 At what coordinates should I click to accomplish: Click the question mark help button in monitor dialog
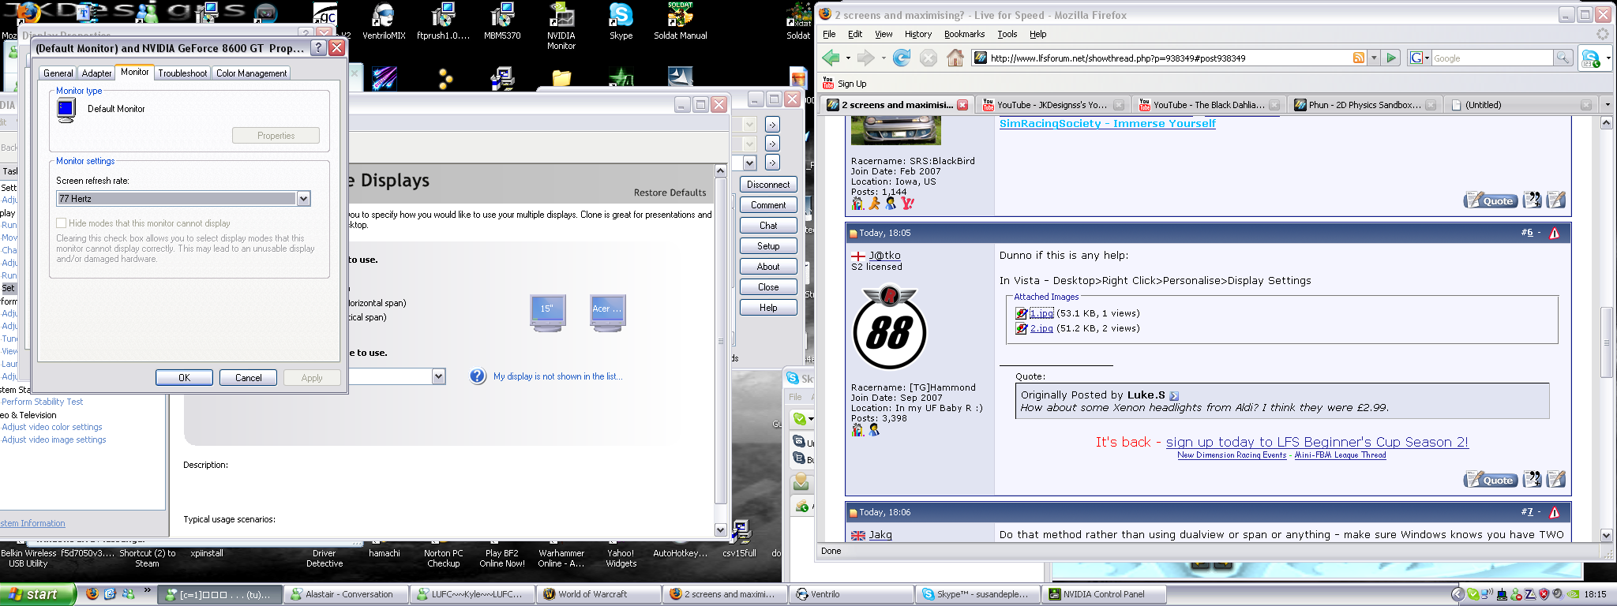pyautogui.click(x=317, y=48)
